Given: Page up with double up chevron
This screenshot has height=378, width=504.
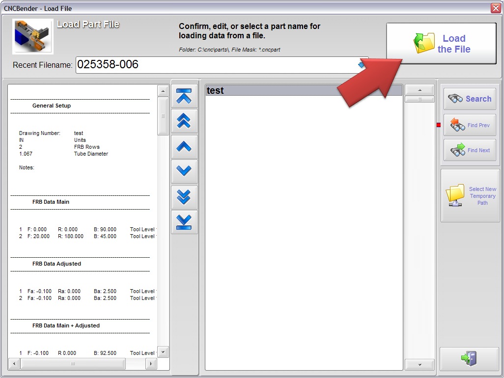Looking at the screenshot, I should click(x=184, y=121).
